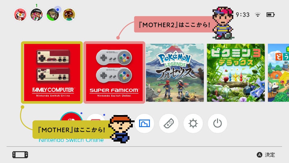Click the handheld console icon at bottom left

20,155
